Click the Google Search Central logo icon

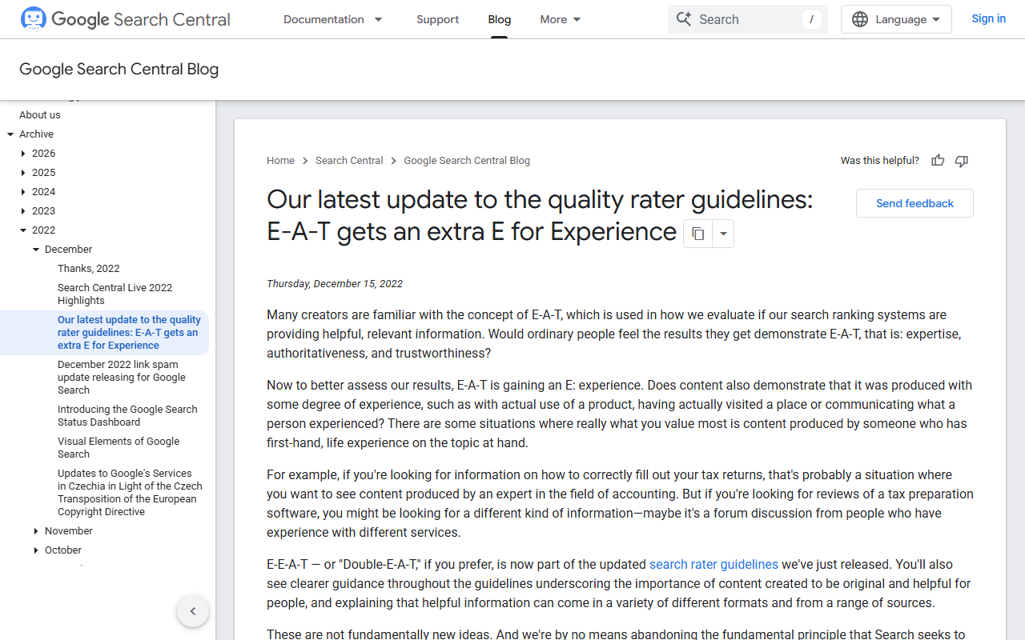click(x=33, y=18)
